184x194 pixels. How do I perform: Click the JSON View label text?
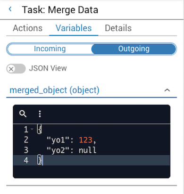pyautogui.click(x=48, y=68)
